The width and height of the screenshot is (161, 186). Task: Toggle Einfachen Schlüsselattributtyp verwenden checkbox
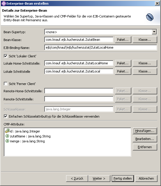tap(6, 116)
